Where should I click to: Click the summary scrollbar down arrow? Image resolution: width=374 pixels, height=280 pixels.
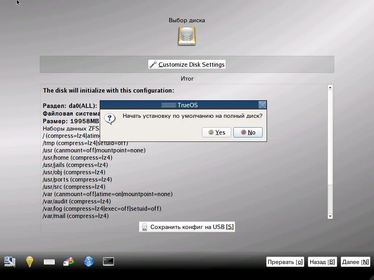pos(330,216)
